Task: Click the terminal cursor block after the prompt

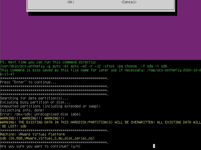Action: pyautogui.click(x=154, y=146)
